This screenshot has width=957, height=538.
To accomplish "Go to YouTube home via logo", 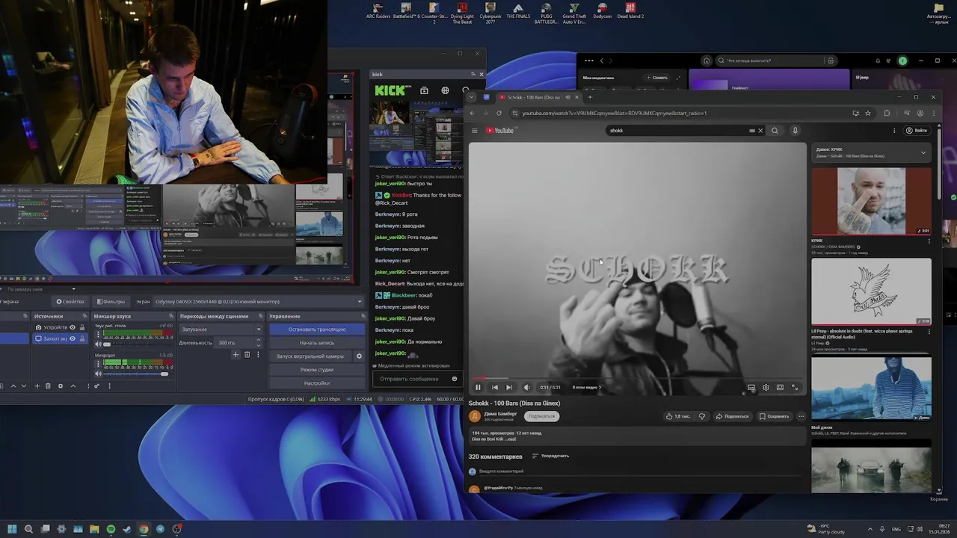I will [500, 131].
